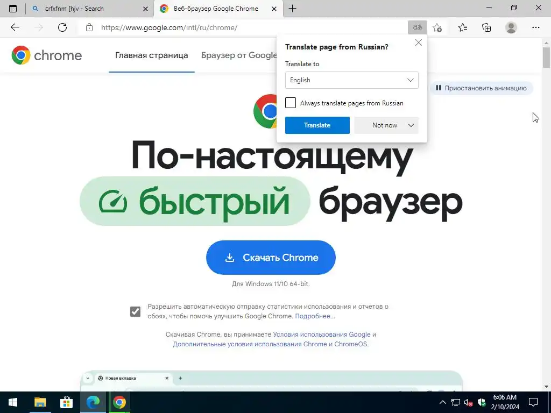Screen dimensions: 551x413
Task: Click the address bar URL field
Action: (x=243, y=27)
